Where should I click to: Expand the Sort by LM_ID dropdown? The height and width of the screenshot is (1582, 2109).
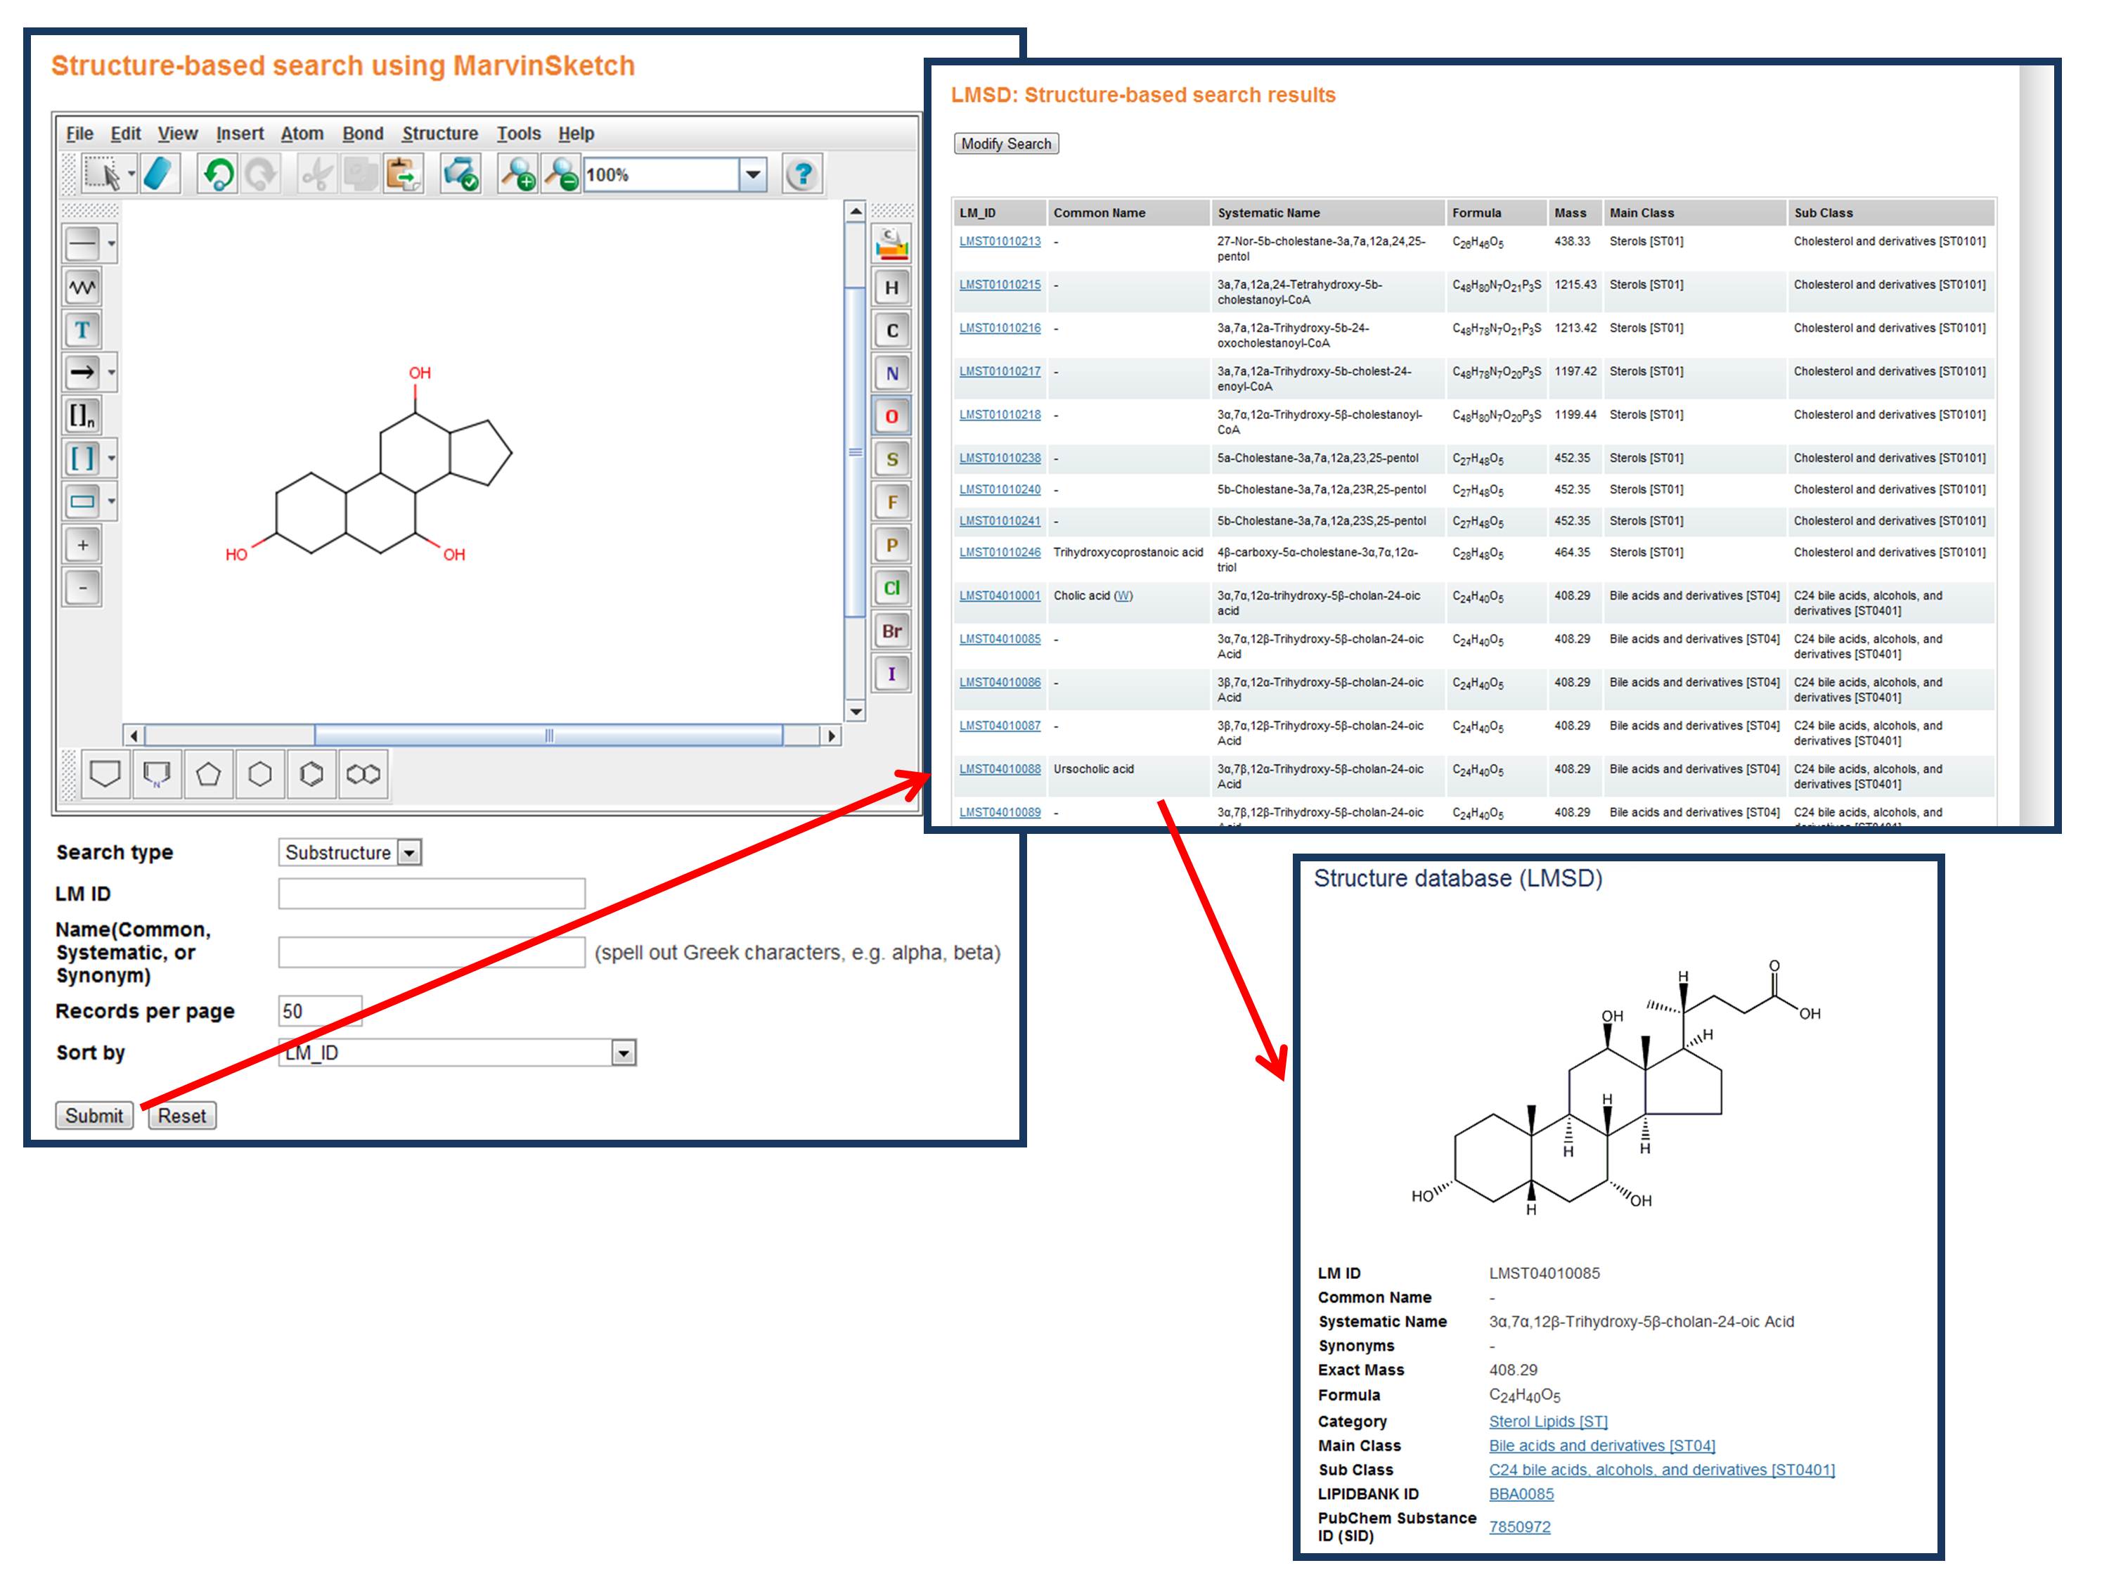point(624,1053)
